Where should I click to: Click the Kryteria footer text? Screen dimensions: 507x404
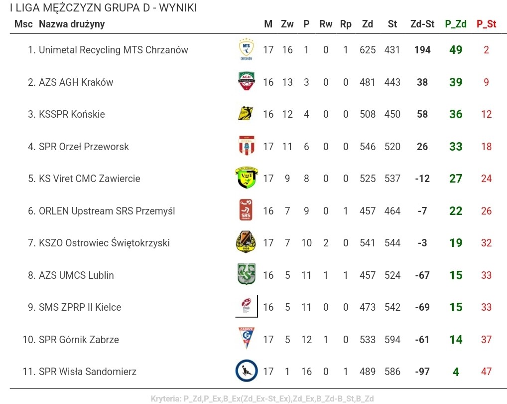tap(262, 399)
